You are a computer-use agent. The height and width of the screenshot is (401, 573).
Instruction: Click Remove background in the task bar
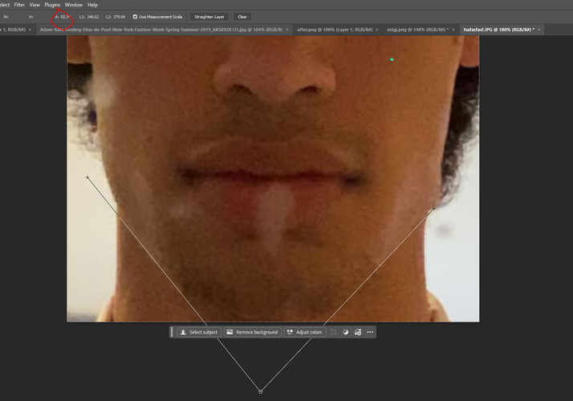coord(252,332)
